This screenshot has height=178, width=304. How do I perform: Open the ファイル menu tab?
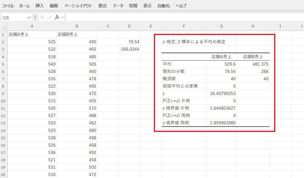(8, 6)
